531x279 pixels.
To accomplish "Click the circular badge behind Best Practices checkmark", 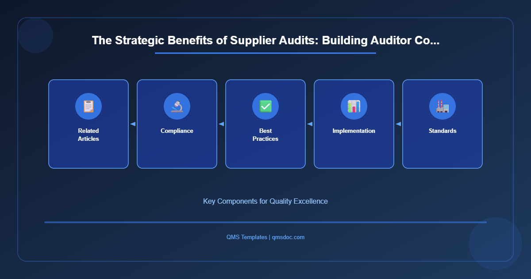I will (x=265, y=106).
